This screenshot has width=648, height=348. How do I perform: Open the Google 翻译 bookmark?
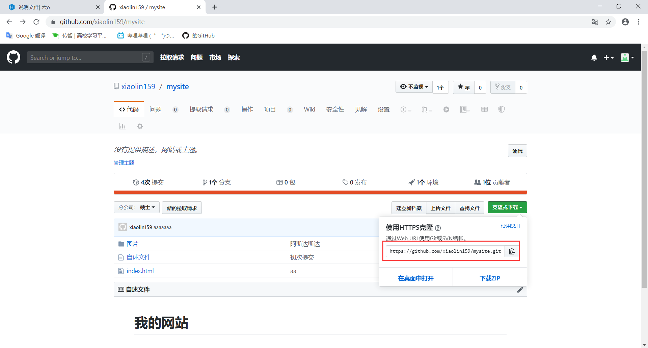pos(26,35)
